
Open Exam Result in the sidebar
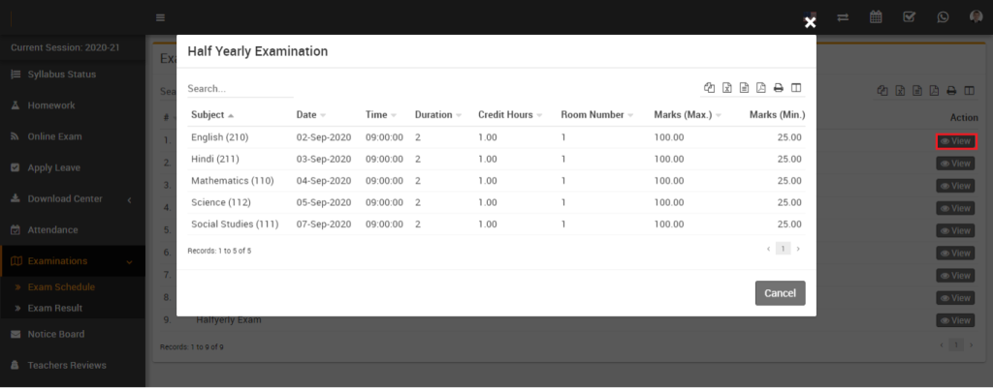(54, 308)
